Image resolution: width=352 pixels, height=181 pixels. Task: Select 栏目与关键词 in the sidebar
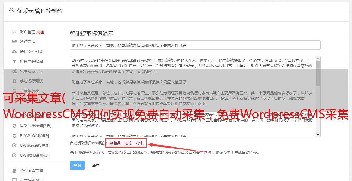click(x=31, y=61)
